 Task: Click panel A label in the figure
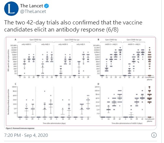15,40
